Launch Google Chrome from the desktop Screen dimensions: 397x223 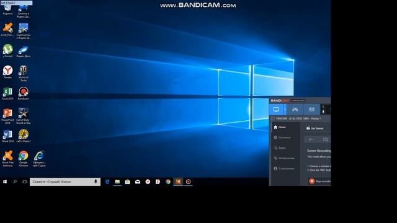[24, 159]
